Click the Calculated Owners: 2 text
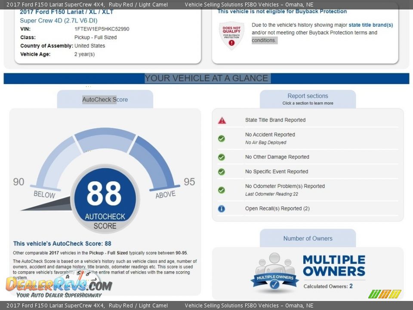413x310 pixels. [x=328, y=286]
